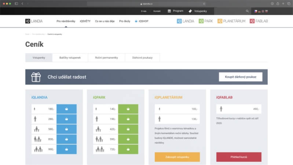Add iQPARK 420,- ticket to basket
This screenshot has height=165, width=293.
[128, 129]
